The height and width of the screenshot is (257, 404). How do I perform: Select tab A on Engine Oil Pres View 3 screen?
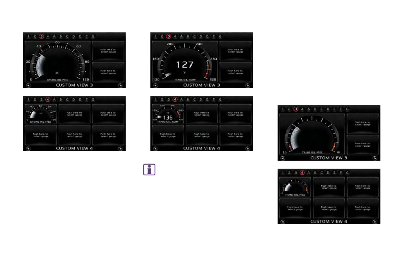click(x=54, y=36)
